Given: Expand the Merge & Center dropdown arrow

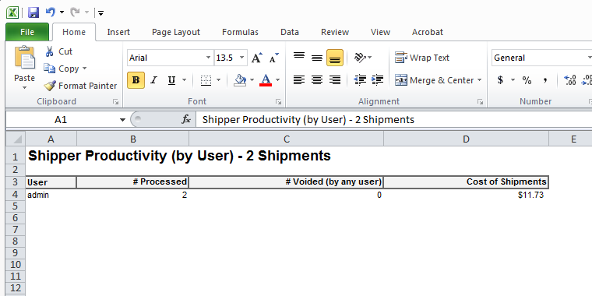Looking at the screenshot, I should coord(480,80).
